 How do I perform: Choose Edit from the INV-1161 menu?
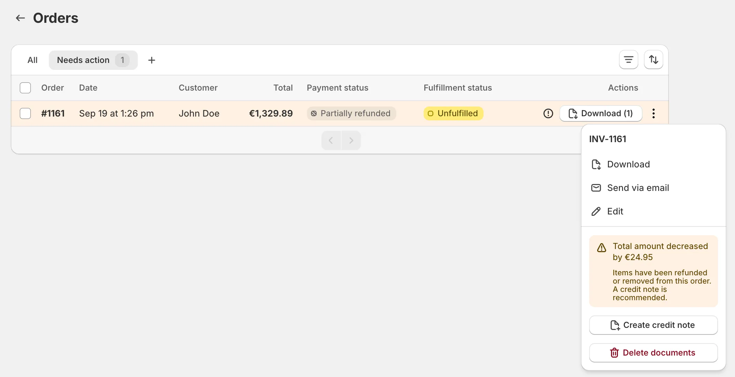pos(653,211)
